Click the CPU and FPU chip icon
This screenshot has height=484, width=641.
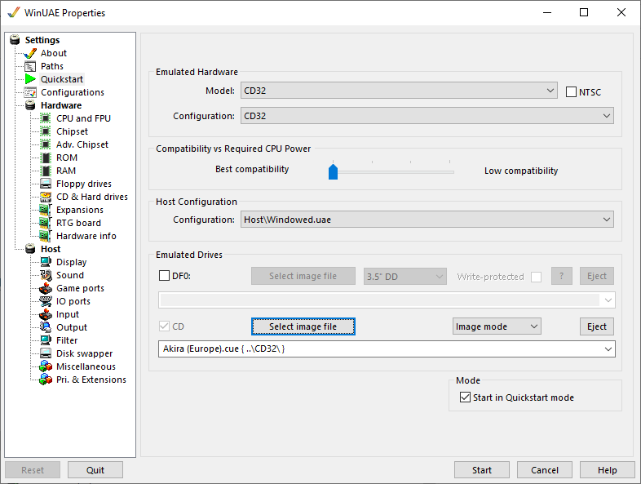coord(46,118)
